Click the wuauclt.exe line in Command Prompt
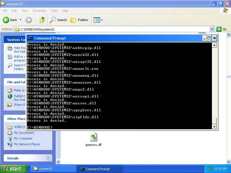The width and height of the screenshot is (231, 173). point(63,69)
